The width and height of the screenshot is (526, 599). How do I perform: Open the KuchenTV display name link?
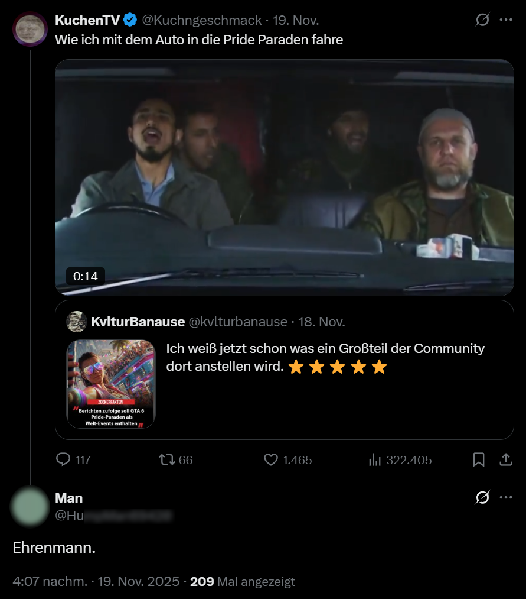click(x=87, y=20)
